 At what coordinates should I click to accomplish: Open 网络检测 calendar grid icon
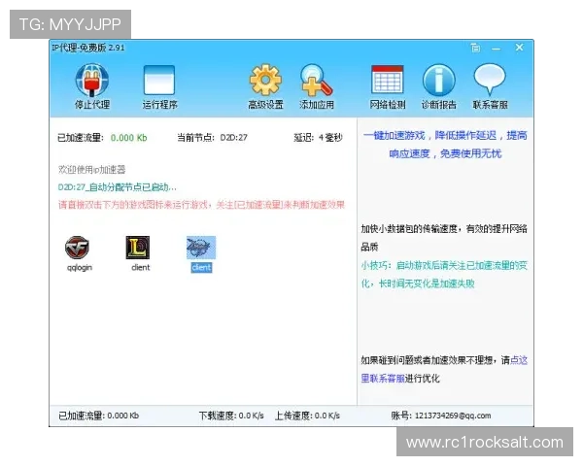[x=387, y=80]
